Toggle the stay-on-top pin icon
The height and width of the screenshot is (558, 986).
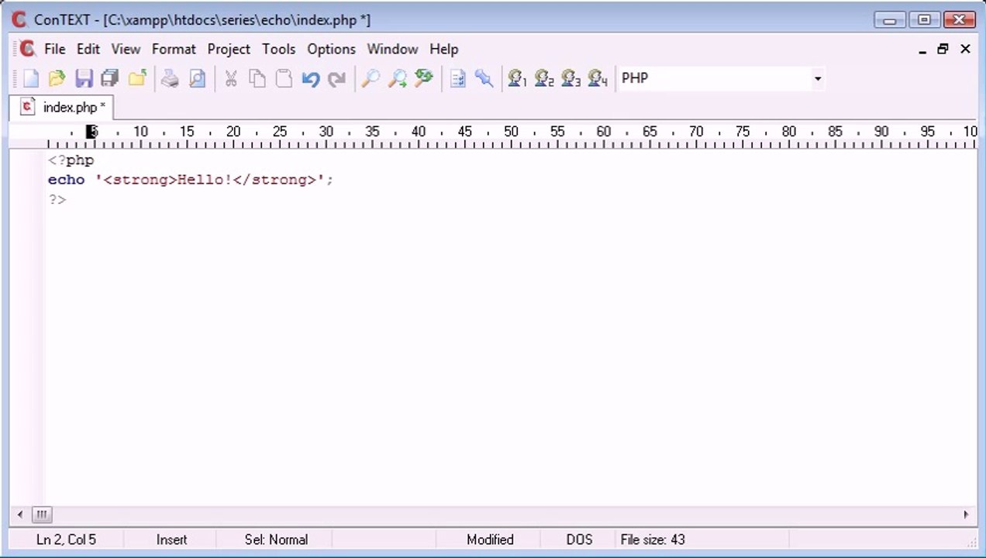[x=484, y=78]
